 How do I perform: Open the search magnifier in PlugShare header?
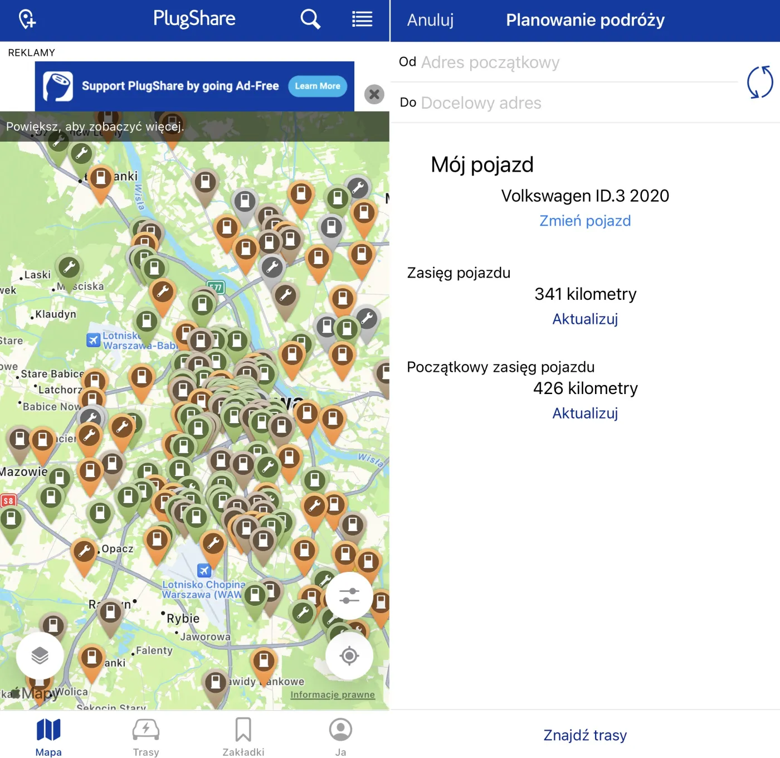(310, 20)
